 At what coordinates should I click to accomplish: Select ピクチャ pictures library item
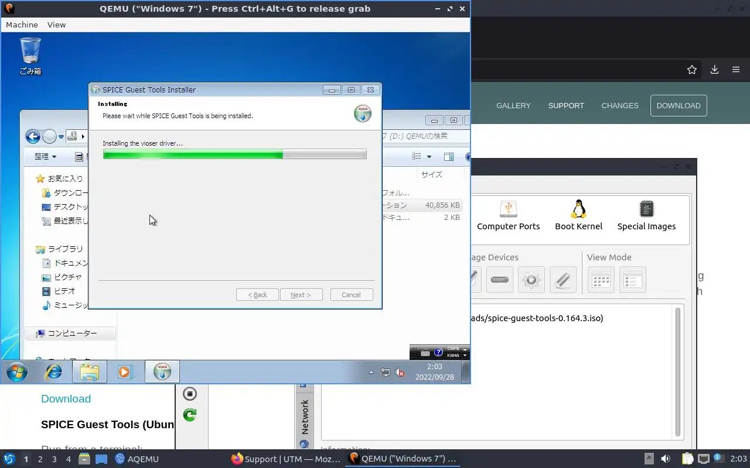pos(62,277)
